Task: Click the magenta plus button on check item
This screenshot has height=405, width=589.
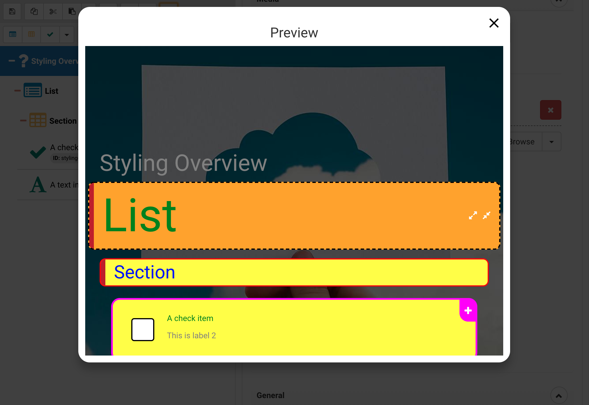Action: click(x=468, y=310)
